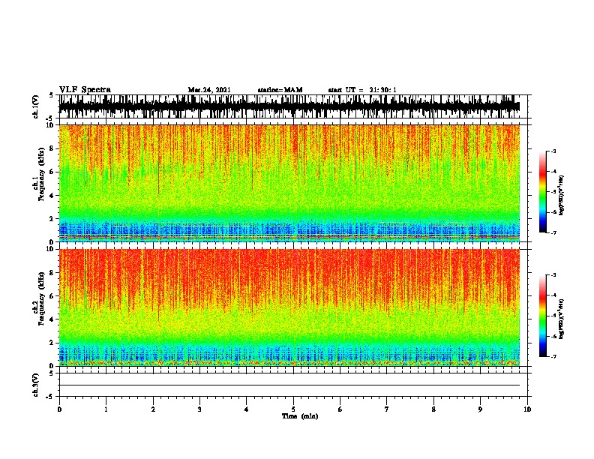594x459 pixels.
Task: Click the time axis tick "4"
Action: tap(247, 409)
